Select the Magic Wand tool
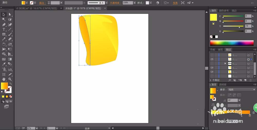This screenshot has height=130, width=257. 4,19
